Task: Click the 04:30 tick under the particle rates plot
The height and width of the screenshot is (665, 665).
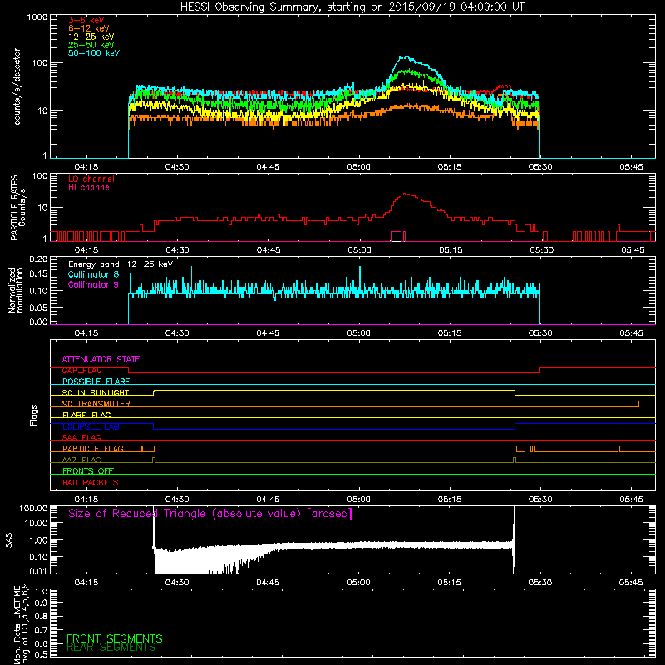Action: (x=177, y=250)
